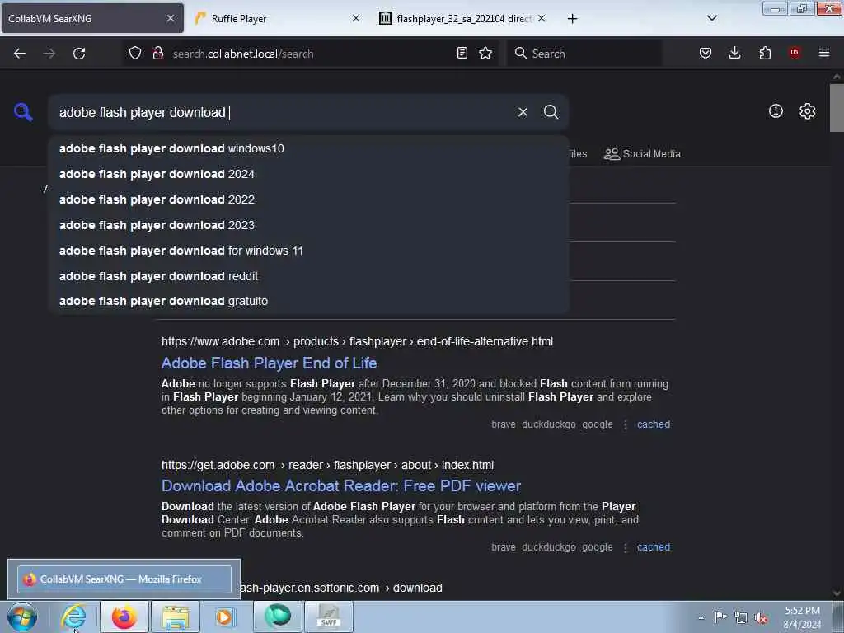
Task: Show hidden tray icons arrow
Action: (x=701, y=618)
